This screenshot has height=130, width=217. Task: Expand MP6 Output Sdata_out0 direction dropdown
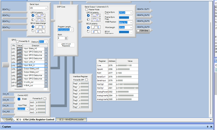(x=46, y=69)
